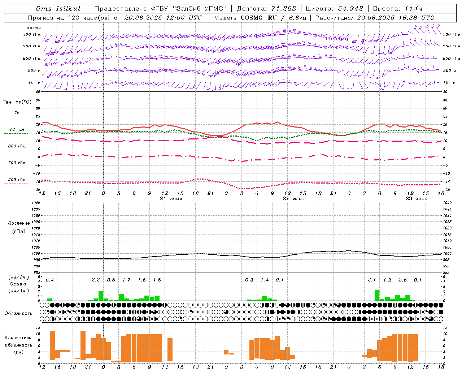Click the 1.6 precipitation amount value
462x370 pixels.
pos(157,280)
